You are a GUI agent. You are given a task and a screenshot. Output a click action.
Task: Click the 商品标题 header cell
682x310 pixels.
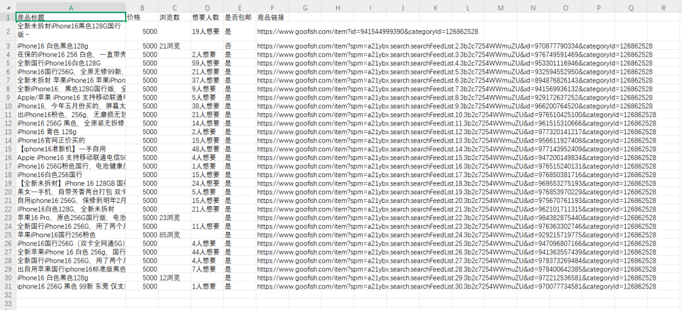click(x=71, y=18)
